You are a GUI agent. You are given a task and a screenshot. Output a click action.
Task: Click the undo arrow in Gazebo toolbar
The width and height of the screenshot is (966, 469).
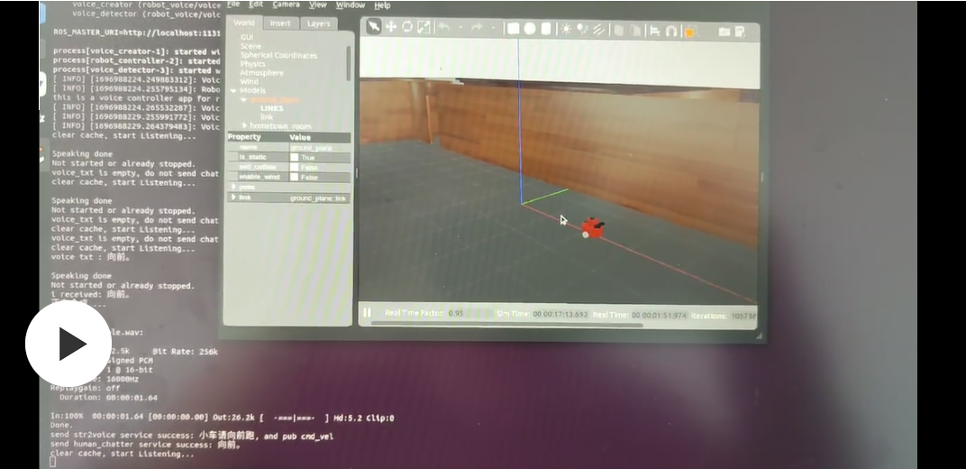click(x=443, y=27)
